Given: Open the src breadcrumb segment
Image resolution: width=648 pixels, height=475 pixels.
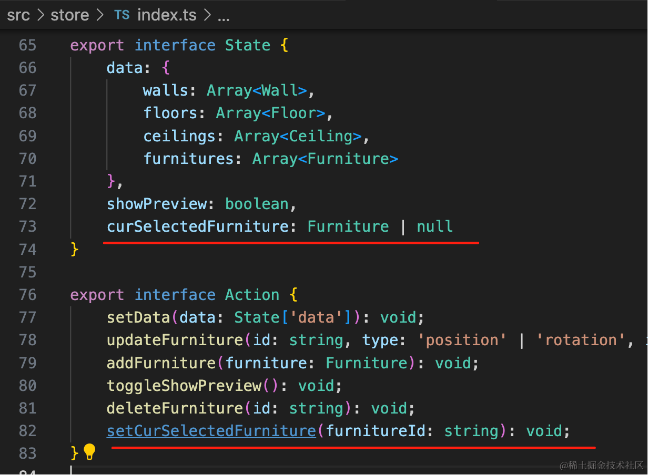Looking at the screenshot, I should 18,15.
